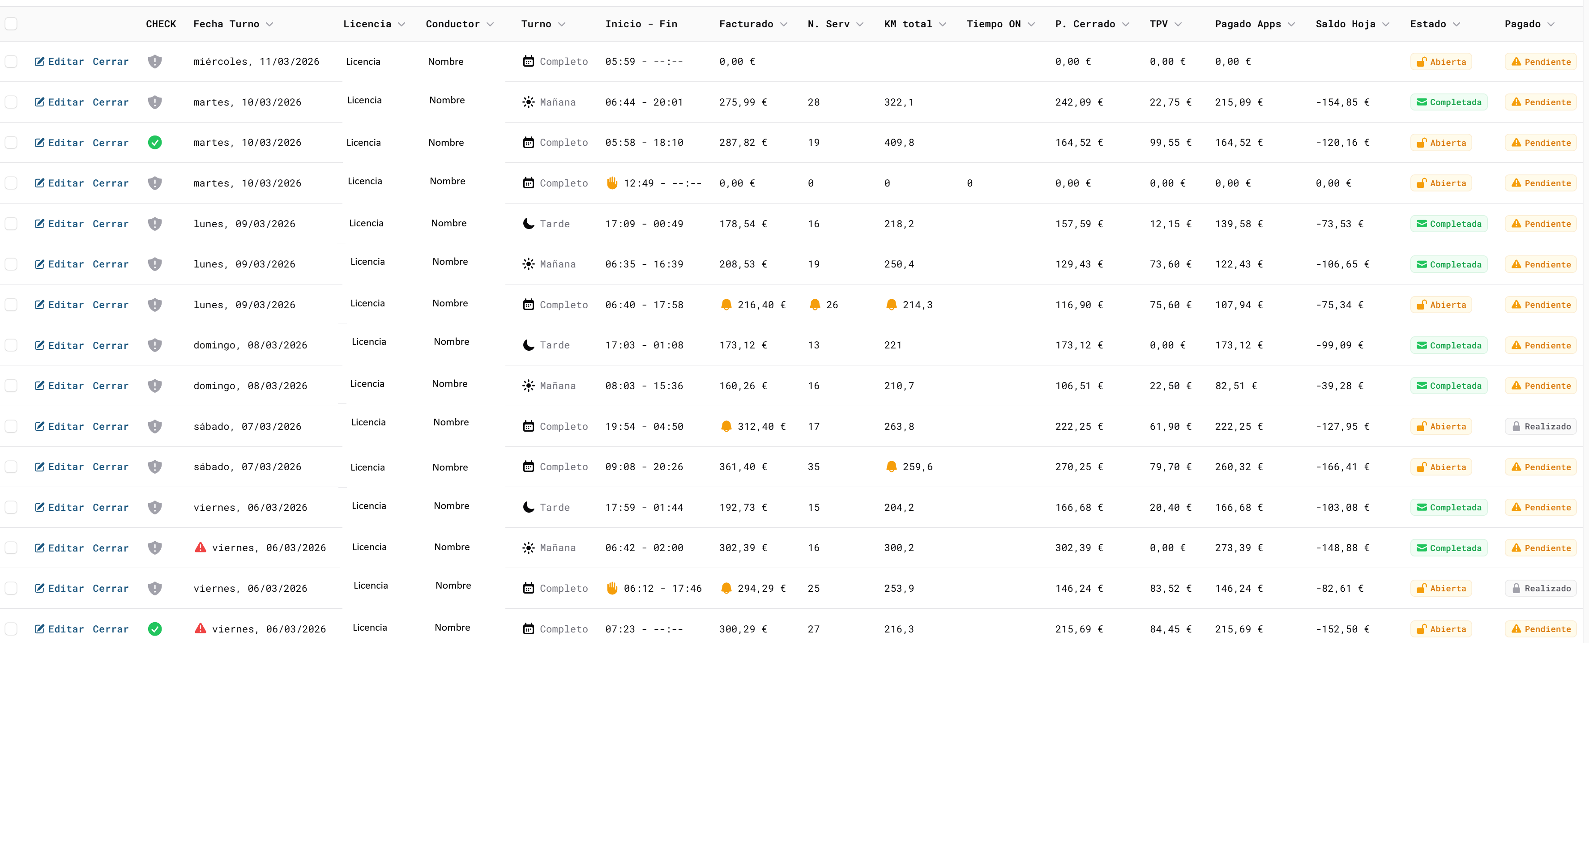Screen dimensions: 1589x853
Task: Open the Fecha Turno sort dropdown
Action: pyautogui.click(x=270, y=24)
